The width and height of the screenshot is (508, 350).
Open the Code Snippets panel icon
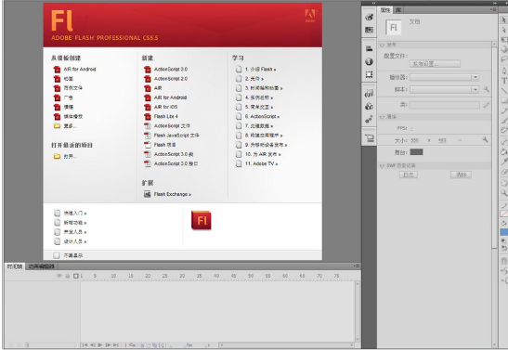tap(369, 94)
